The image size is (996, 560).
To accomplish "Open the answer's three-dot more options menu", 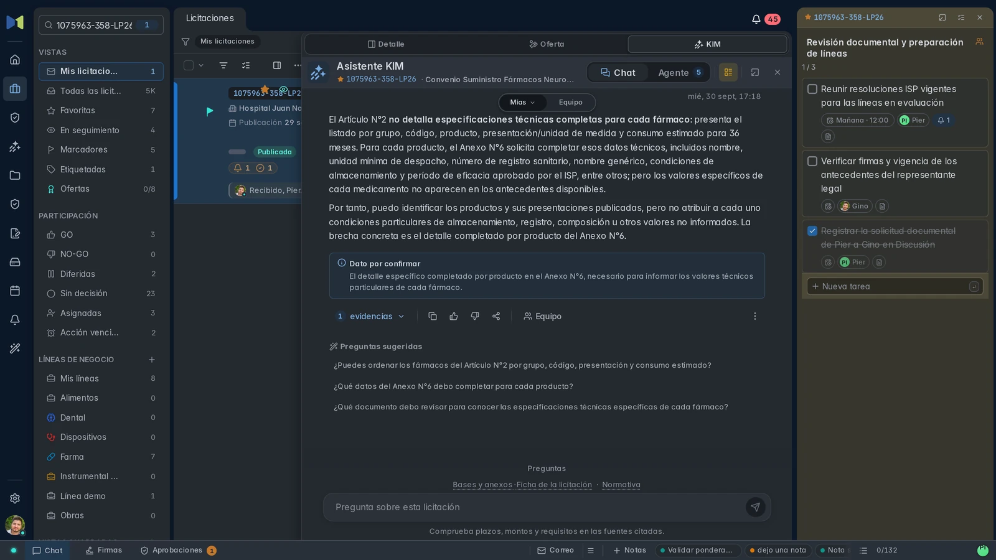I will pos(755,316).
